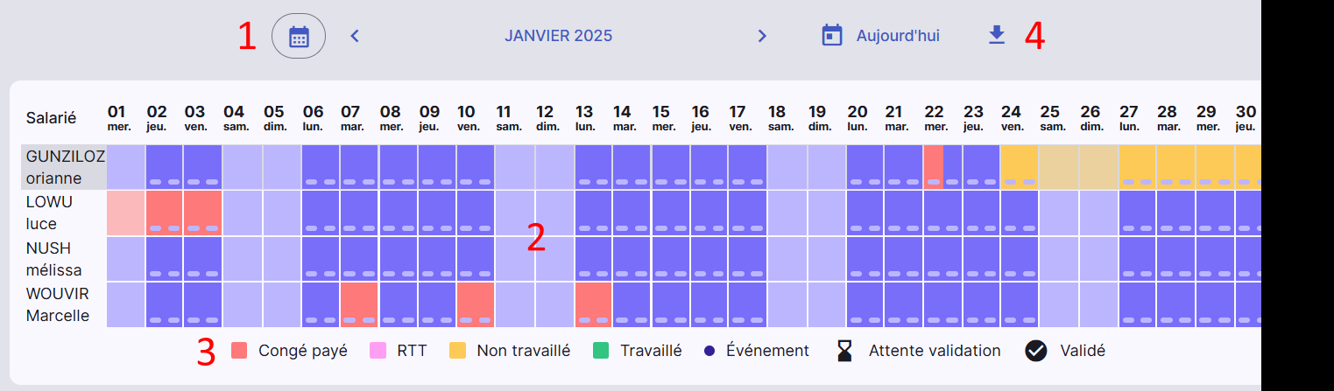Click the Événement dot legend icon
The height and width of the screenshot is (391, 1334).
pos(709,351)
